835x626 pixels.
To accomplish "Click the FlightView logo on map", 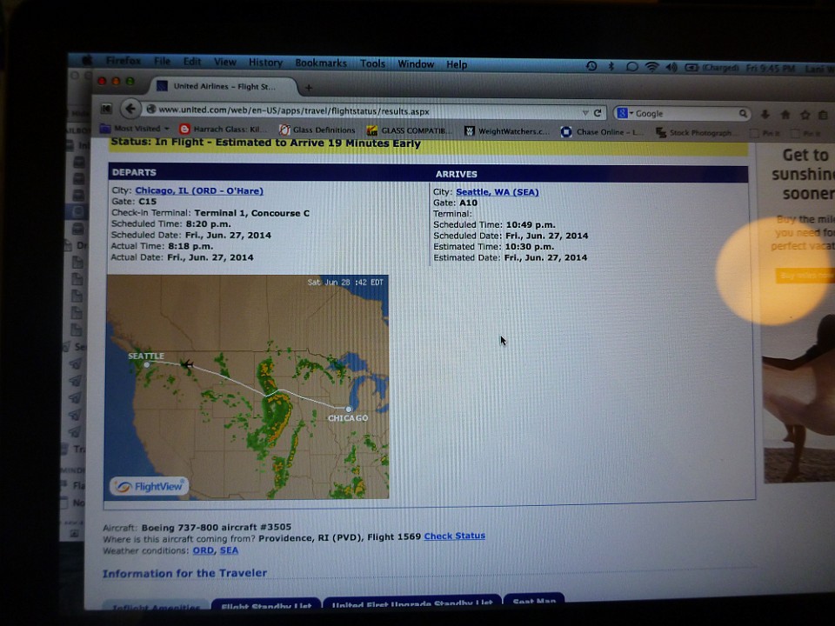I will (x=149, y=487).
